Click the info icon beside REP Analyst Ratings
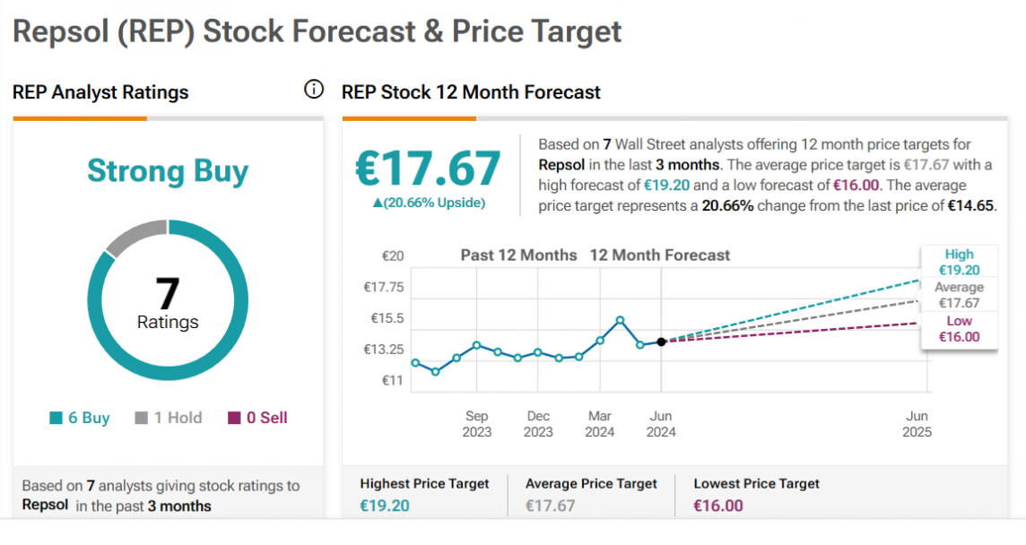The width and height of the screenshot is (1026, 545). [x=314, y=90]
